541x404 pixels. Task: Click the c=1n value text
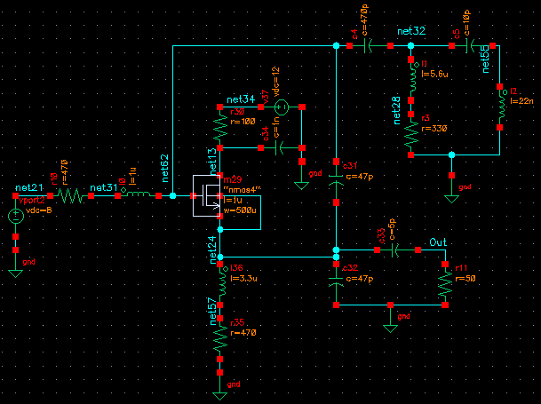(x=276, y=127)
